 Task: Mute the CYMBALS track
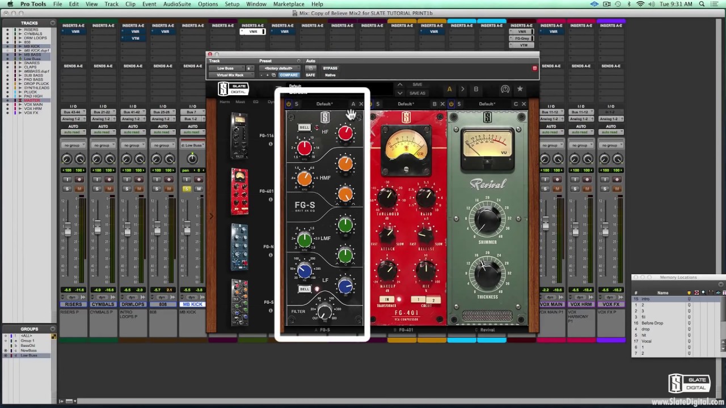click(x=109, y=189)
